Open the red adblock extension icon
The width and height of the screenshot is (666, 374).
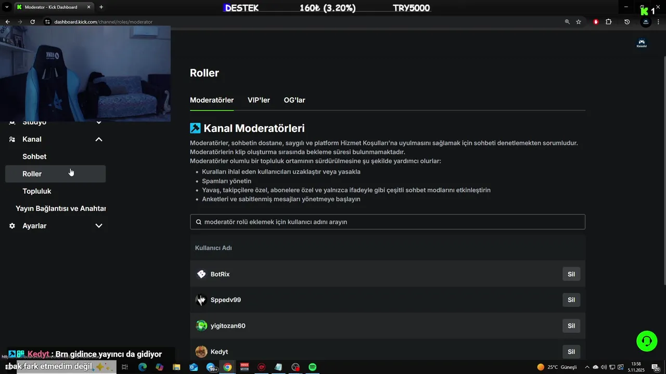(596, 22)
